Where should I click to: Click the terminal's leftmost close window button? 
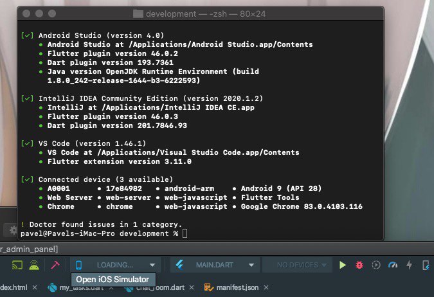(x=26, y=14)
